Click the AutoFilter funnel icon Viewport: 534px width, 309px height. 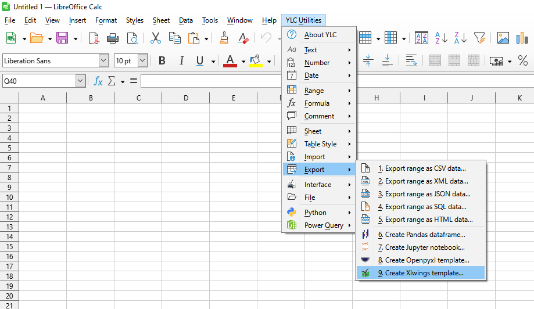[x=479, y=38]
